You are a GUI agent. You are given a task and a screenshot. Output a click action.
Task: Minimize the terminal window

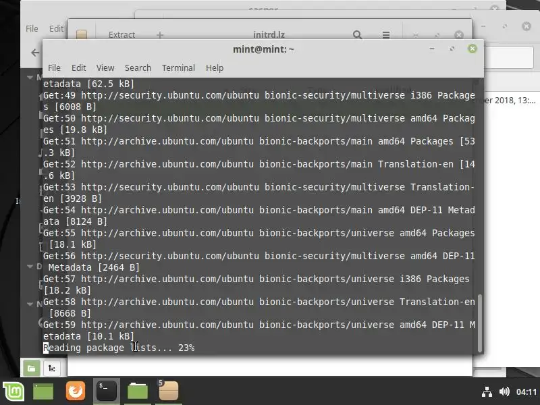pos(432,49)
